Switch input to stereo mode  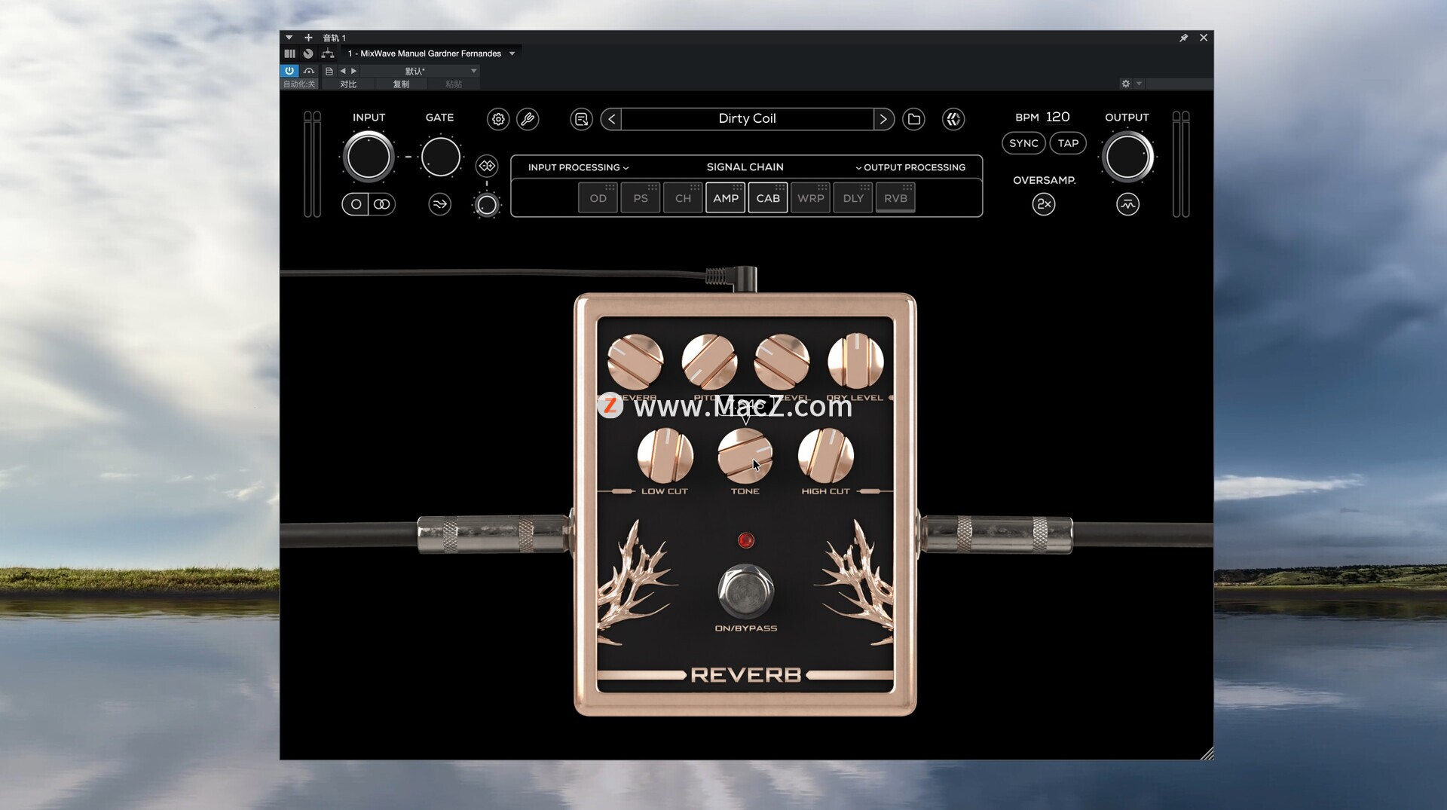pos(381,204)
